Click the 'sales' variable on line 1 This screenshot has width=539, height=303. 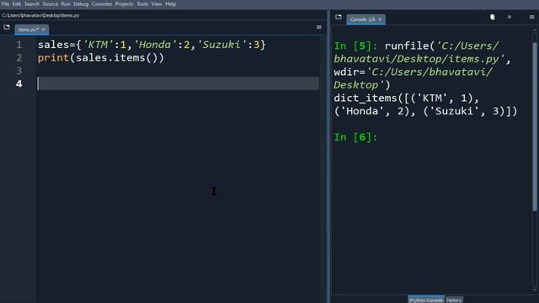(x=53, y=45)
